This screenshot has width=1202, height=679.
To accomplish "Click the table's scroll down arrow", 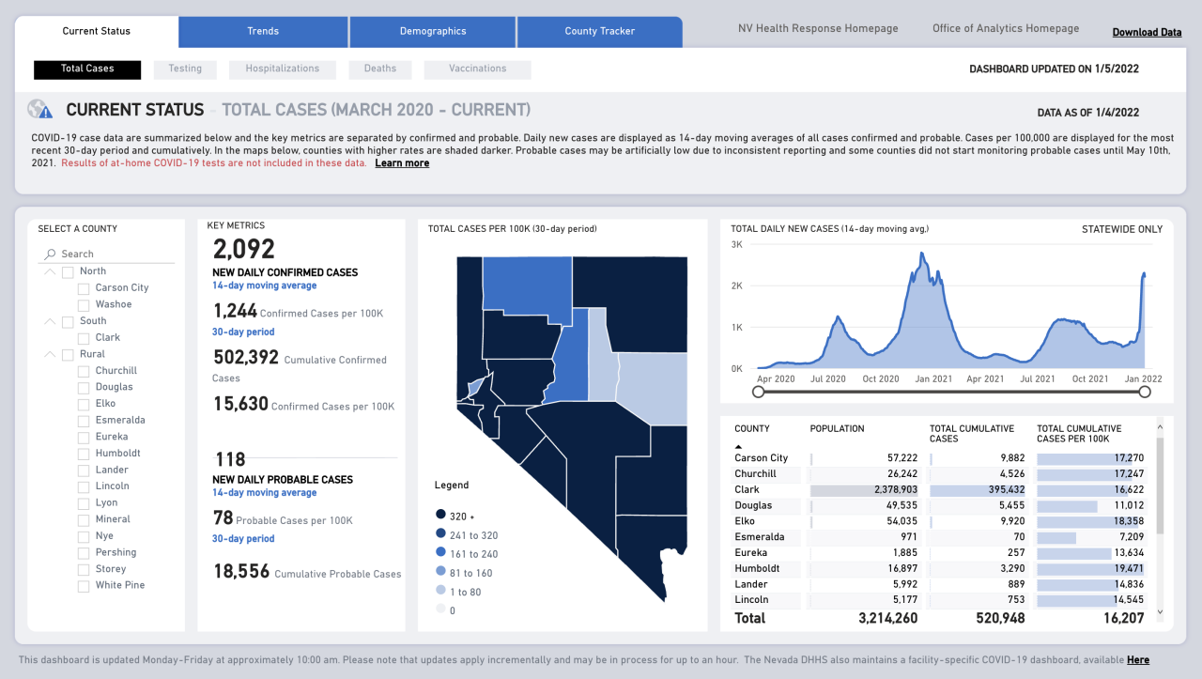I will (1159, 611).
